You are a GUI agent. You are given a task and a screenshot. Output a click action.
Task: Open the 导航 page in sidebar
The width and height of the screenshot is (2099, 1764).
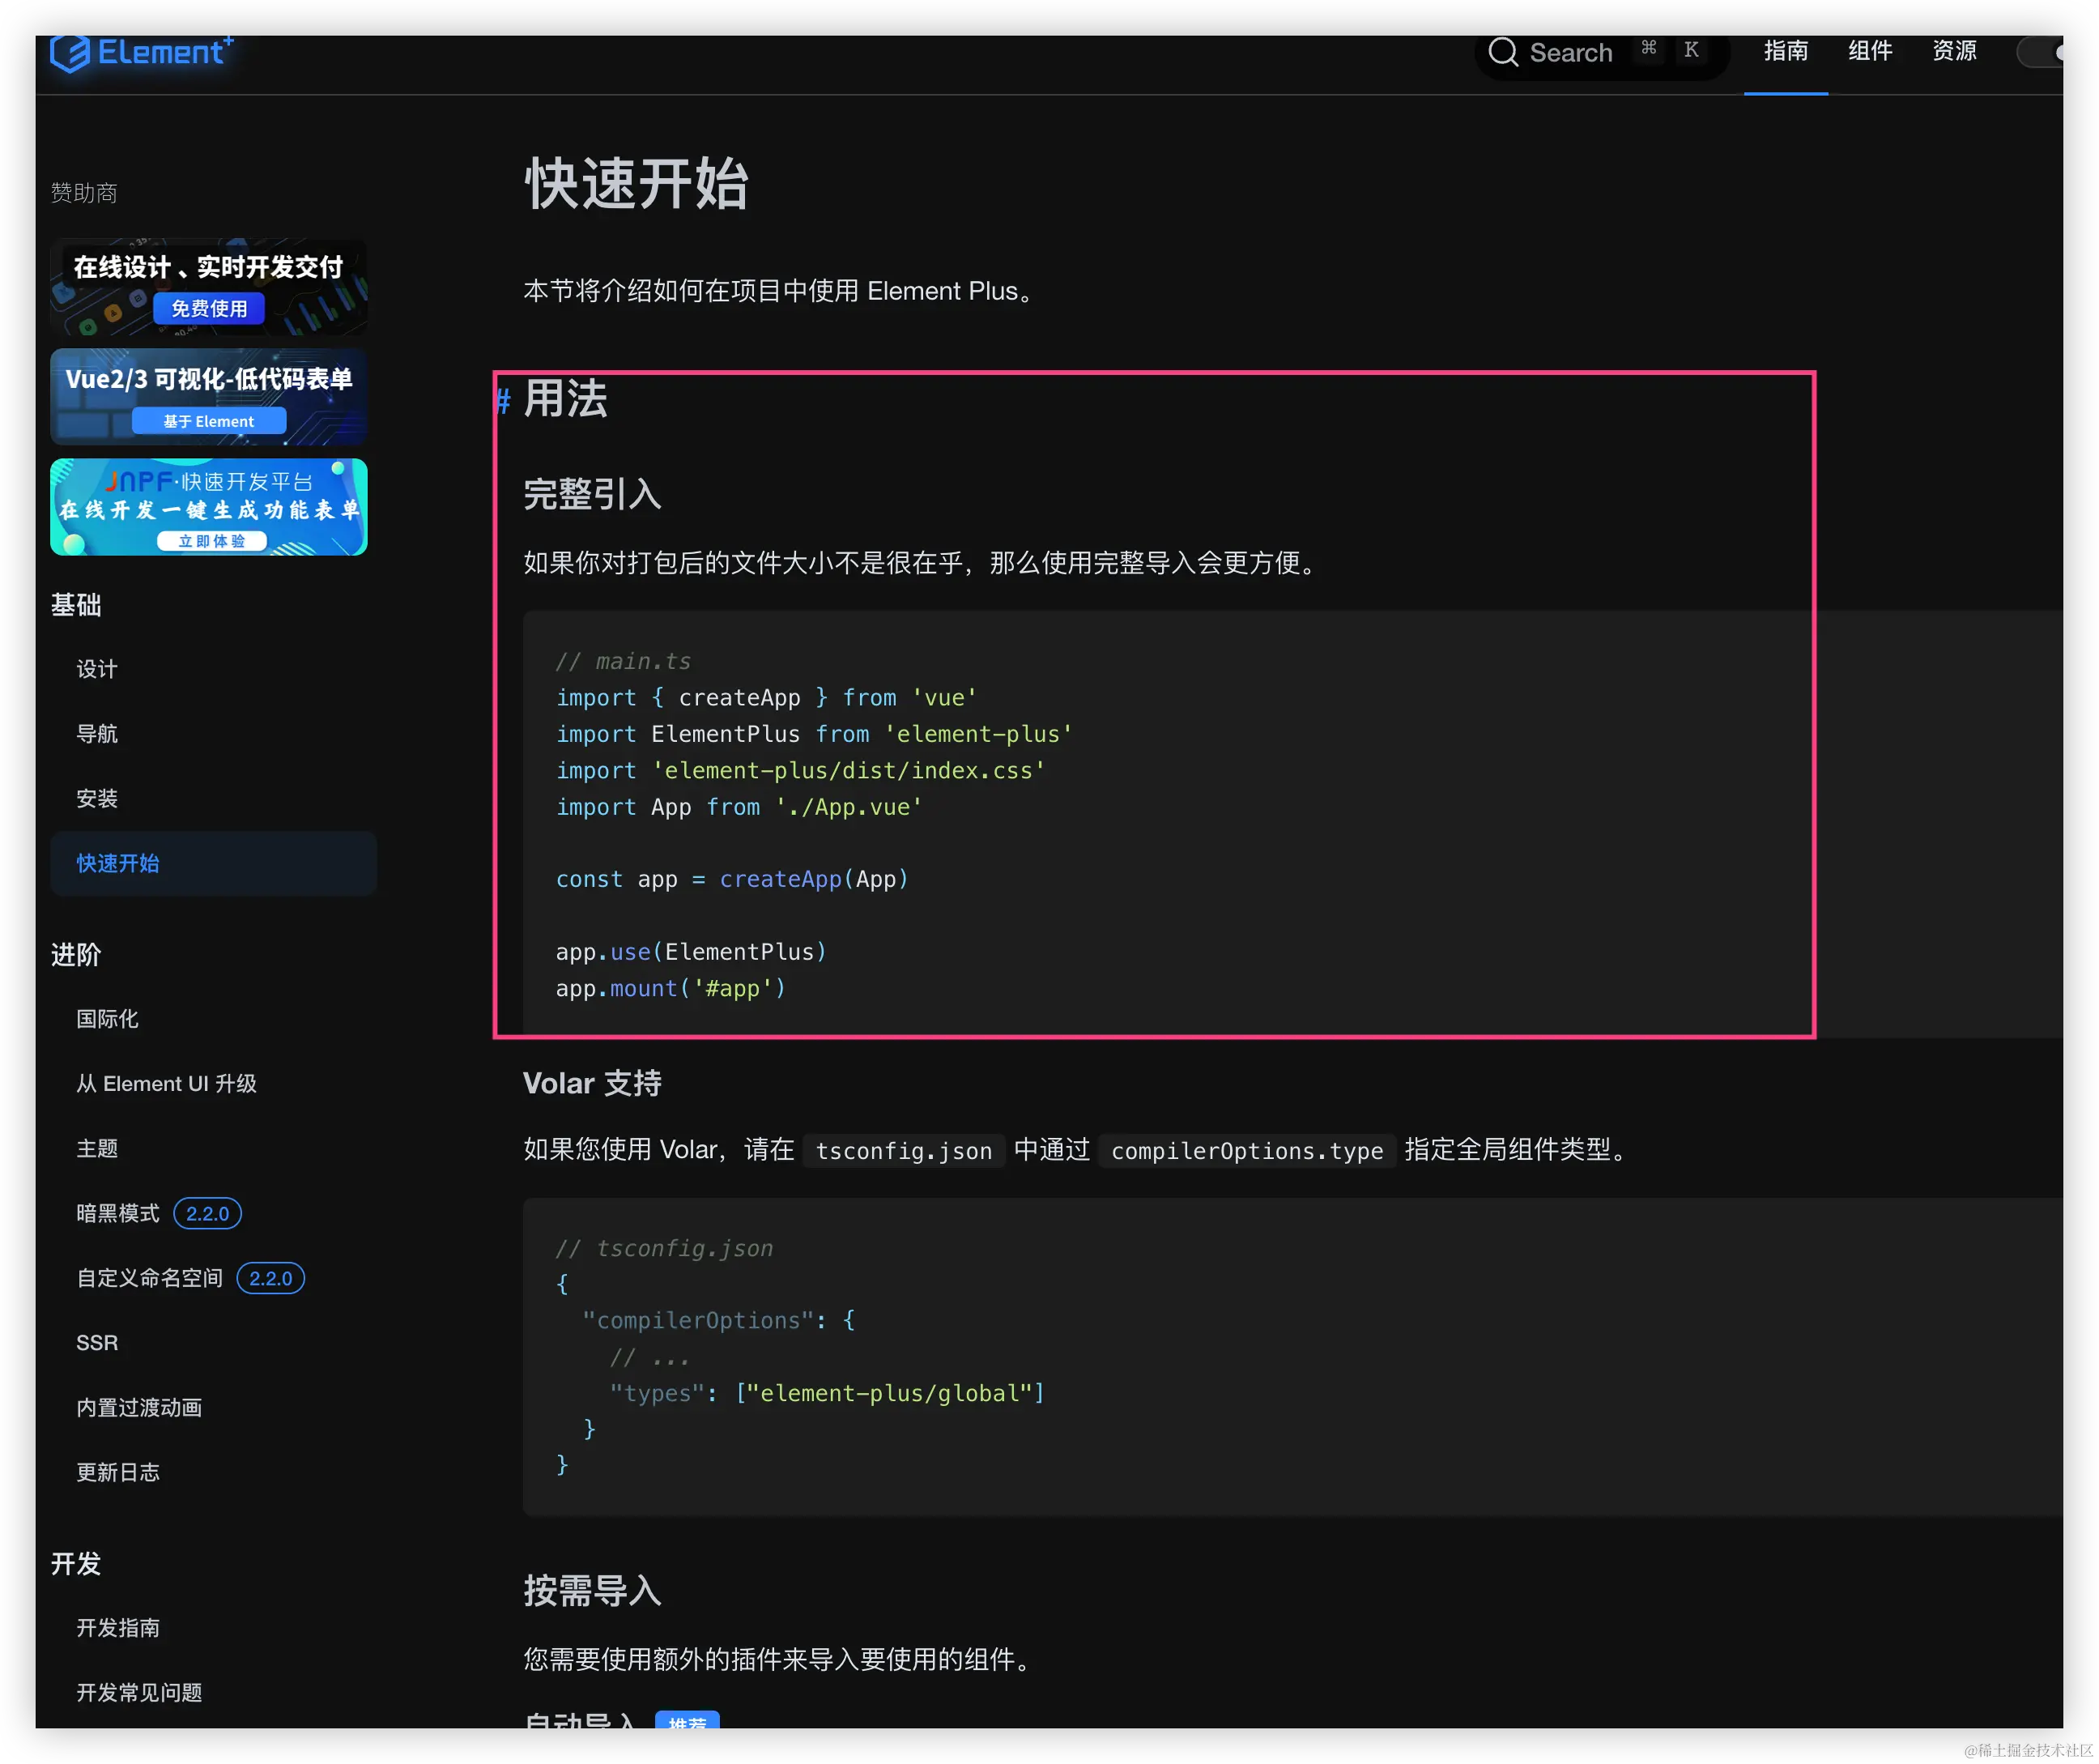pos(97,733)
